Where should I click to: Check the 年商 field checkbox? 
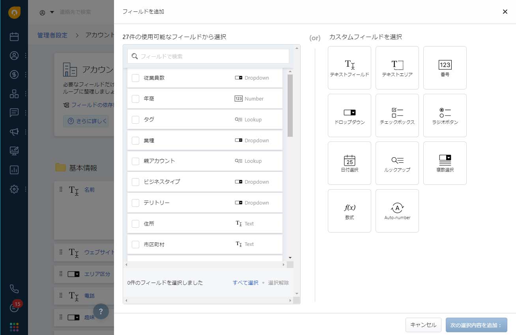point(135,99)
